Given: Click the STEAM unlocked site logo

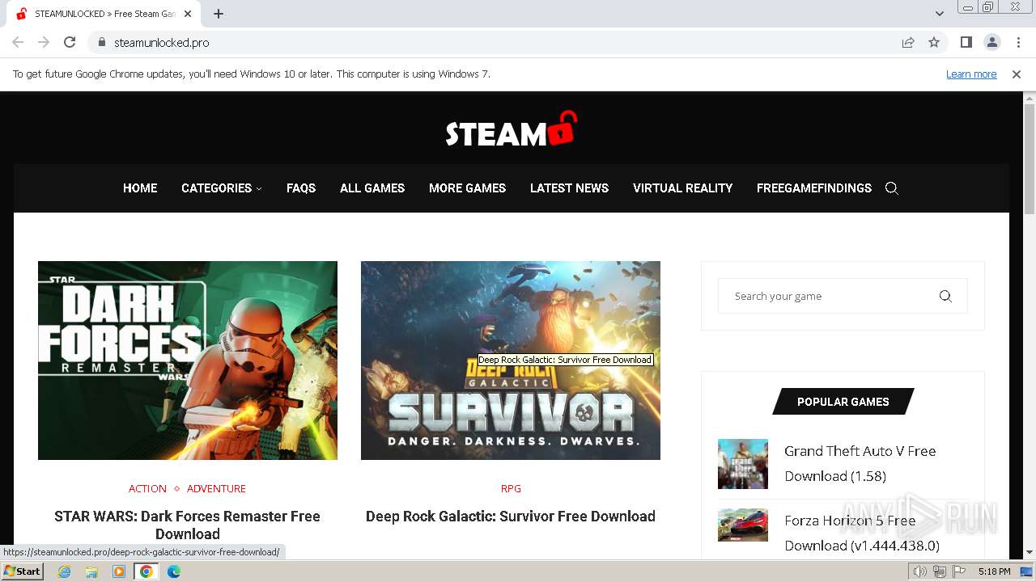Looking at the screenshot, I should click(x=512, y=129).
